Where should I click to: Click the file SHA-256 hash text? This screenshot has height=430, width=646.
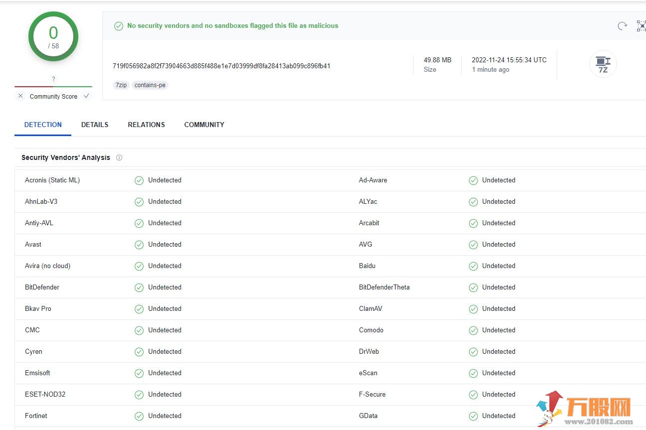tap(221, 66)
